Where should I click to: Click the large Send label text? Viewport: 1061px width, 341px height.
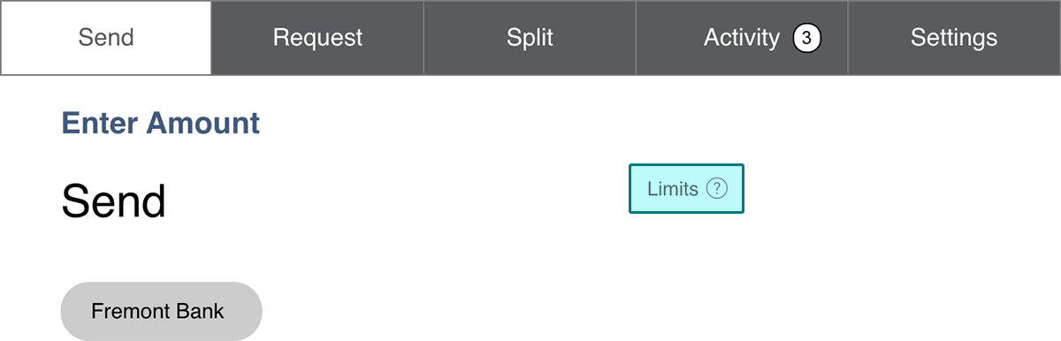tap(113, 201)
